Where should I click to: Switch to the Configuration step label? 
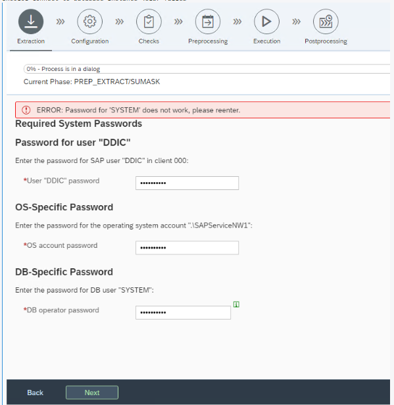click(x=89, y=41)
